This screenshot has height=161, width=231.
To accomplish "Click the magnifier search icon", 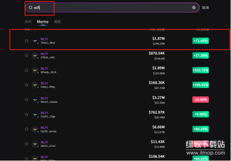I will click(30, 7).
